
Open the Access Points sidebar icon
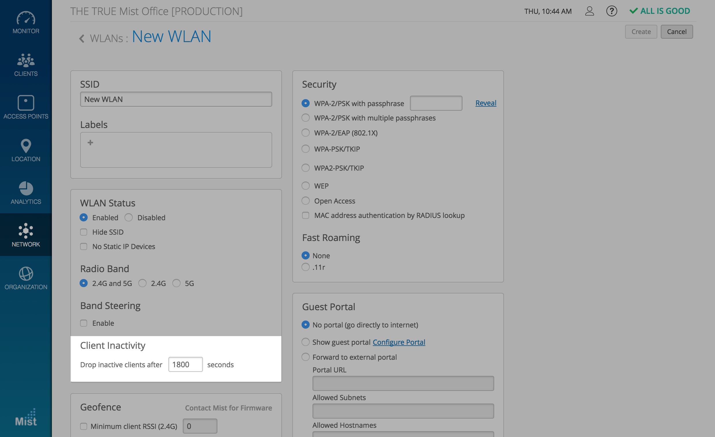[x=26, y=103]
